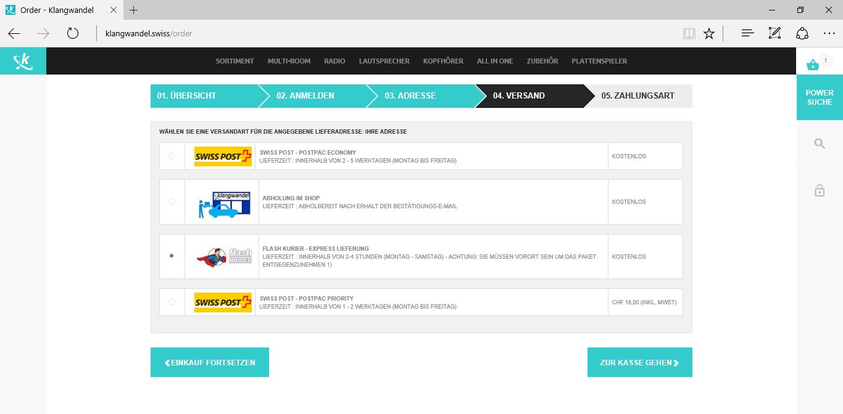The width and height of the screenshot is (843, 414).
Task: Click the "Flash Kurier - Express Lieferung" title
Action: [x=315, y=249]
